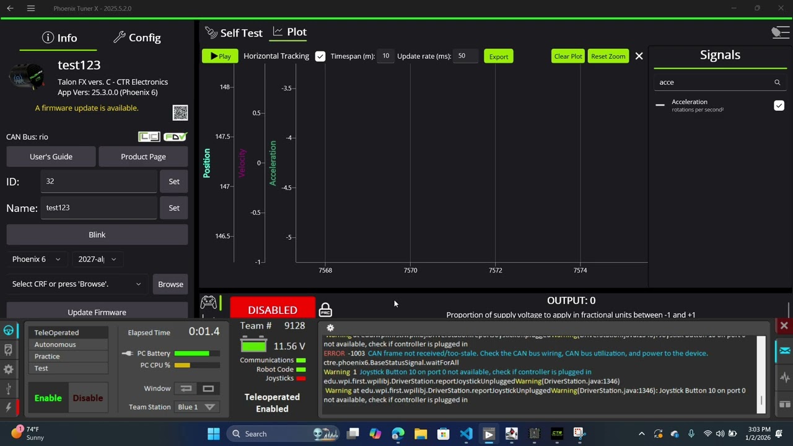Screen dimensions: 793x446
Task: Open the User's Guide
Action: coord(51,157)
